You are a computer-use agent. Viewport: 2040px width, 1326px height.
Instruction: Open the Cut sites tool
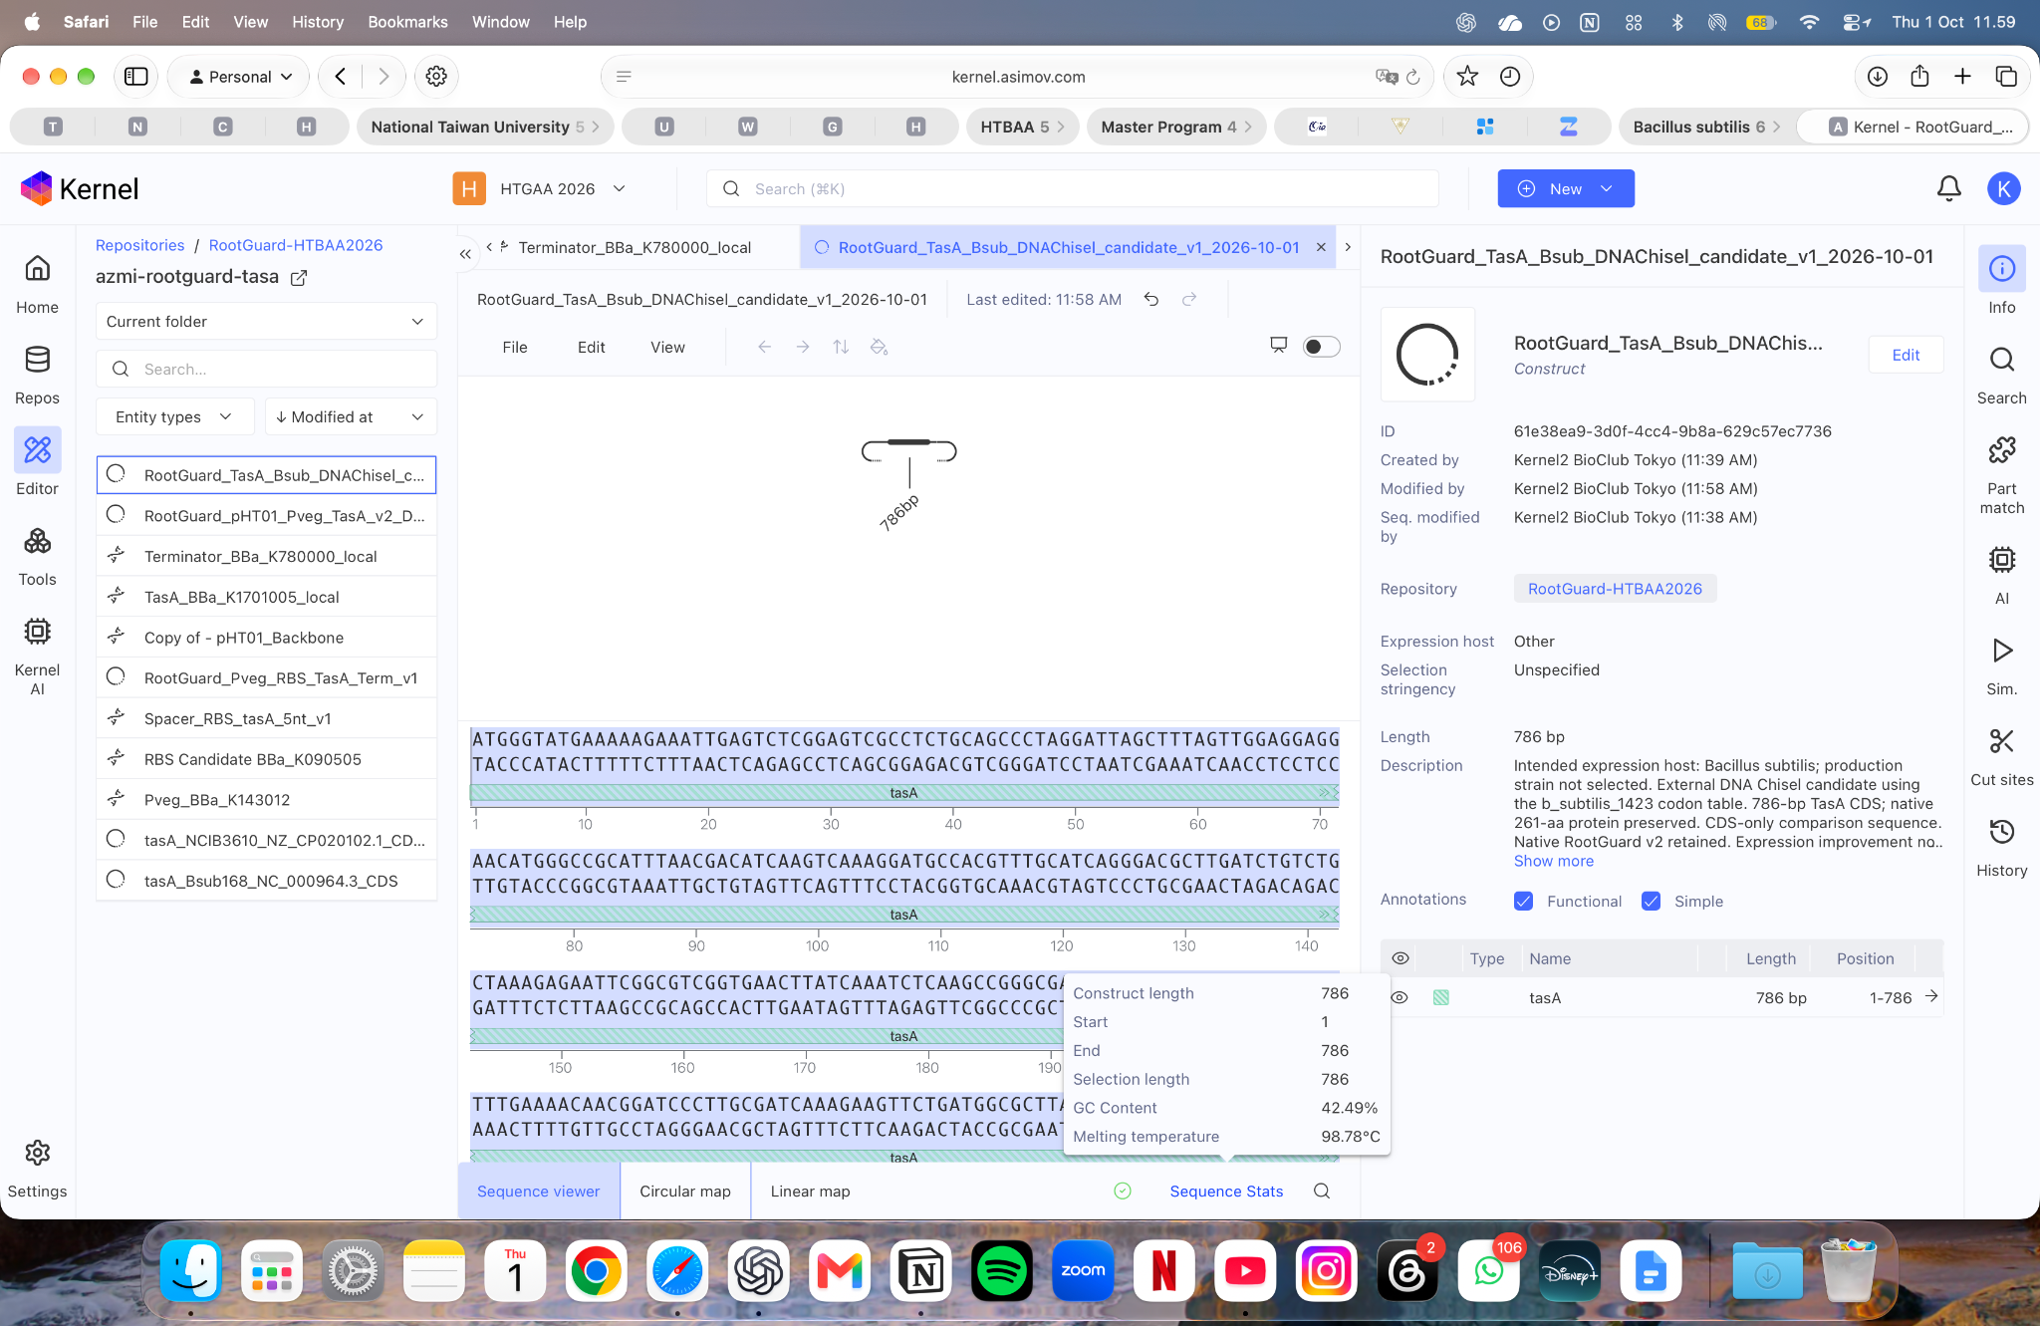coord(2001,755)
